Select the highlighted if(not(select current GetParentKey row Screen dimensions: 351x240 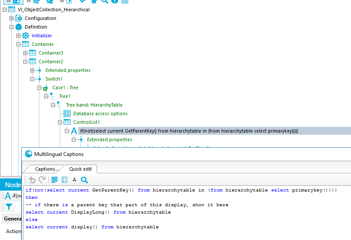[214, 131]
